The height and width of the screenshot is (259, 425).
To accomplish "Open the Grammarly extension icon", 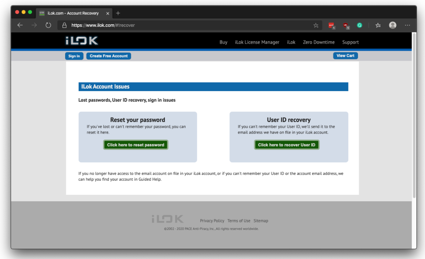I will [360, 25].
